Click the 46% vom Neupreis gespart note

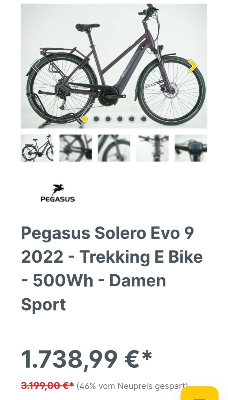[x=132, y=386]
